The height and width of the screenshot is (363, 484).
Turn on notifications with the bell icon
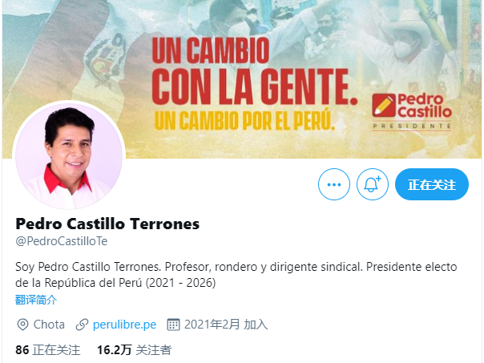tap(373, 184)
